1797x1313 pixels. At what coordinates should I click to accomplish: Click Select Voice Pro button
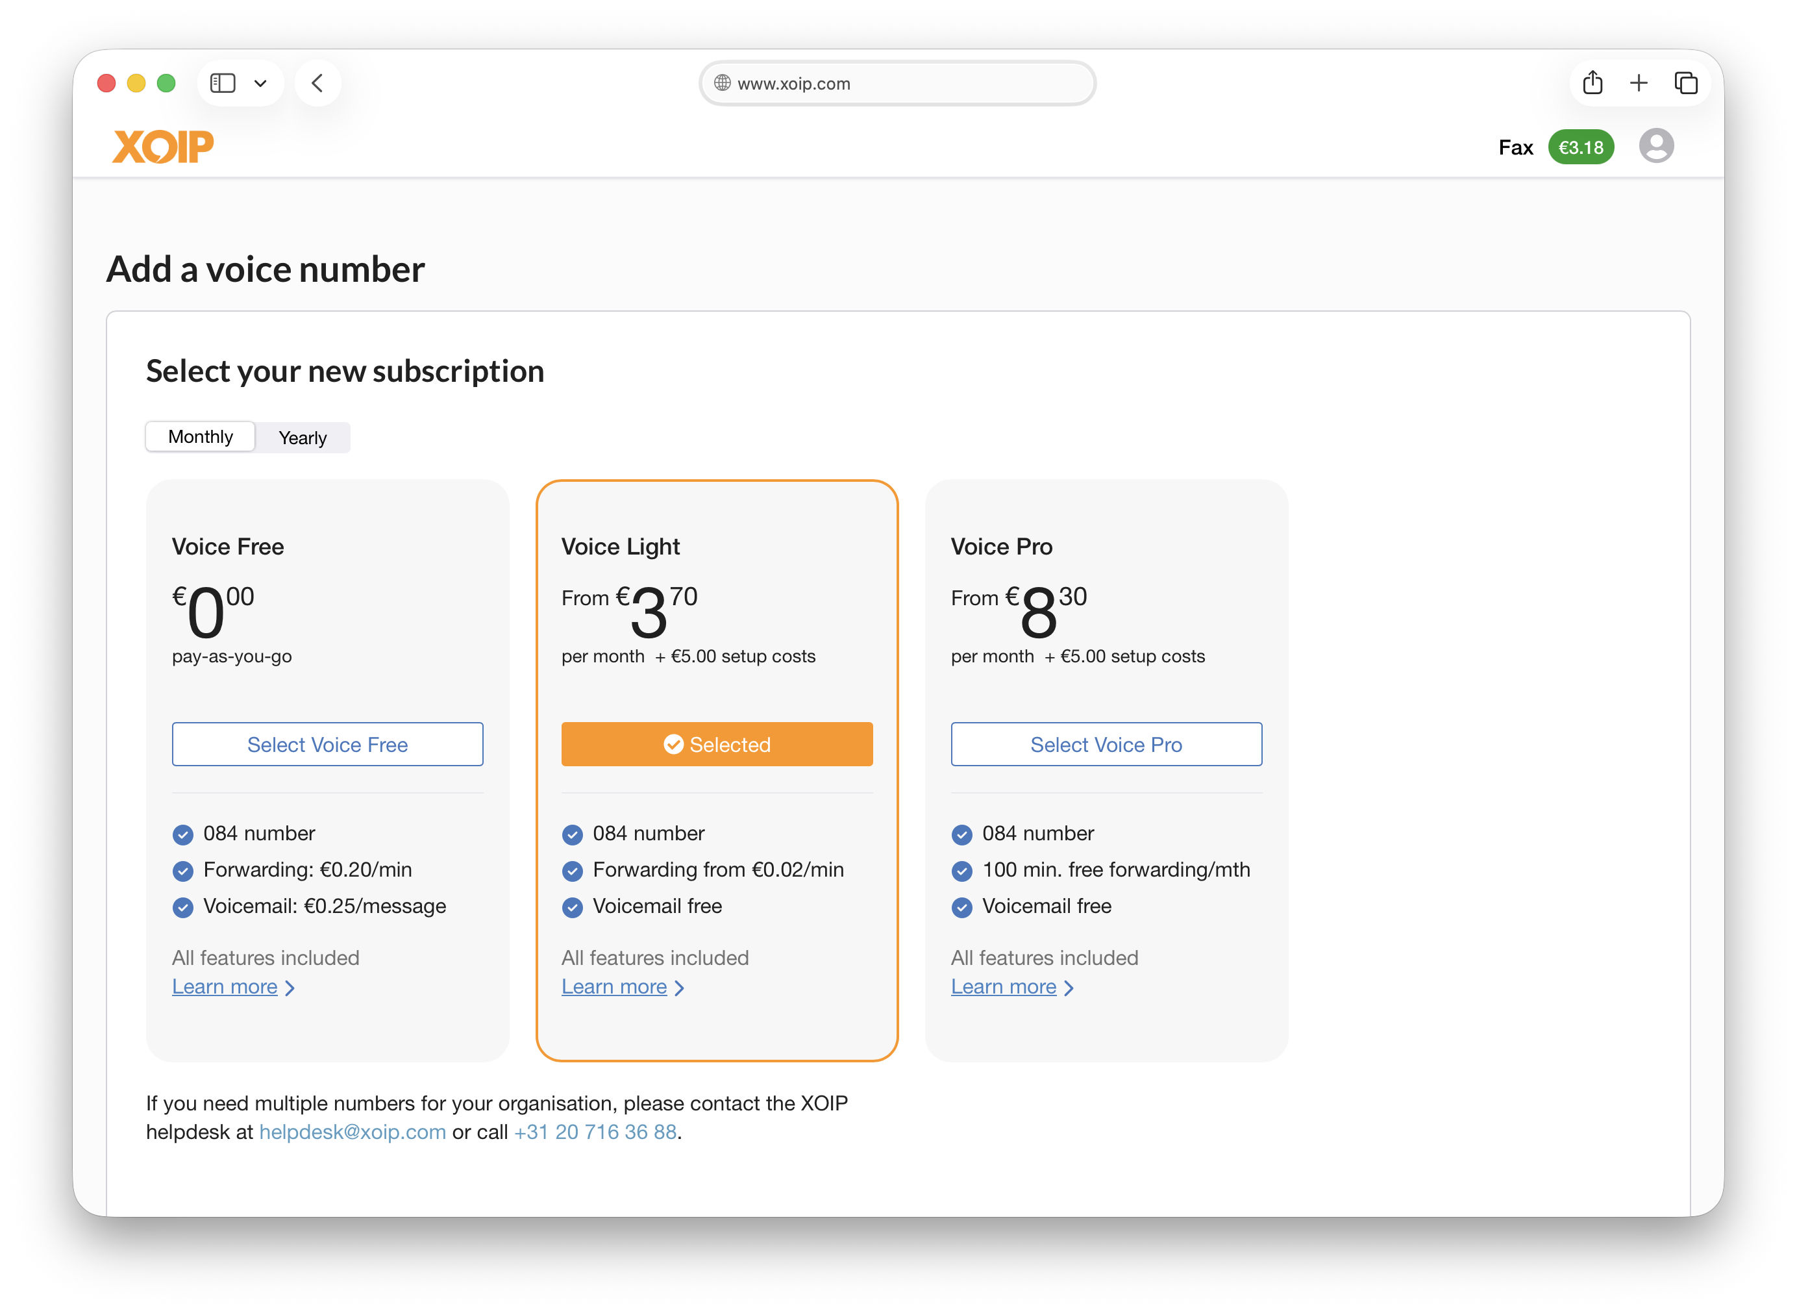coord(1106,744)
